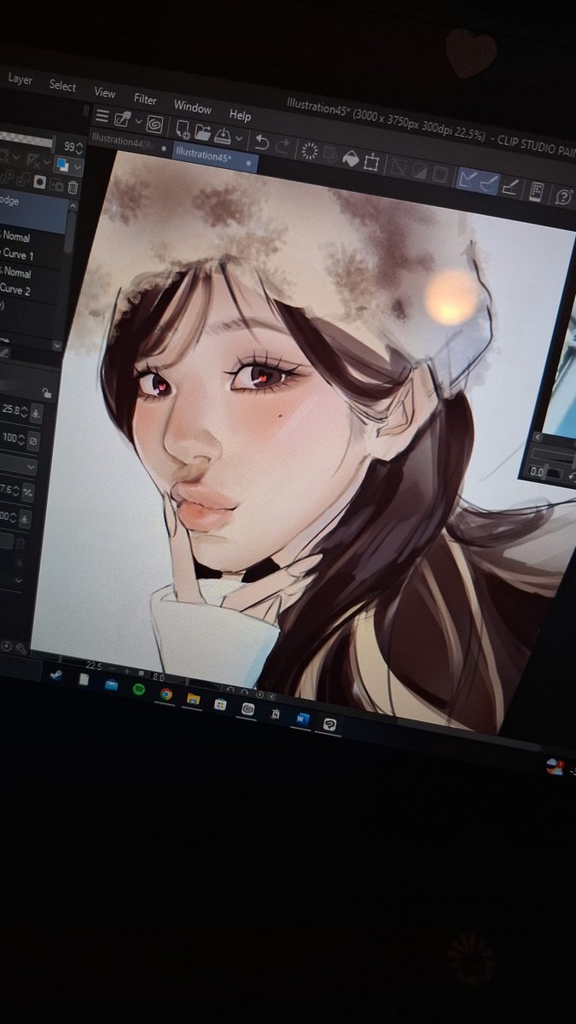Open the tool property combo box dropdown
Viewport: 576px width, 1024px height.
18,467
